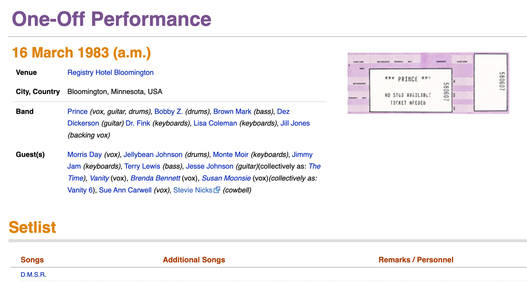Image resolution: width=527 pixels, height=283 pixels.
Task: Open Terry Lewis link
Action: (x=142, y=166)
